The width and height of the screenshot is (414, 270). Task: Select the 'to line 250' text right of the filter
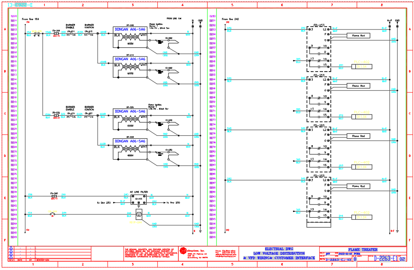coord(173,202)
